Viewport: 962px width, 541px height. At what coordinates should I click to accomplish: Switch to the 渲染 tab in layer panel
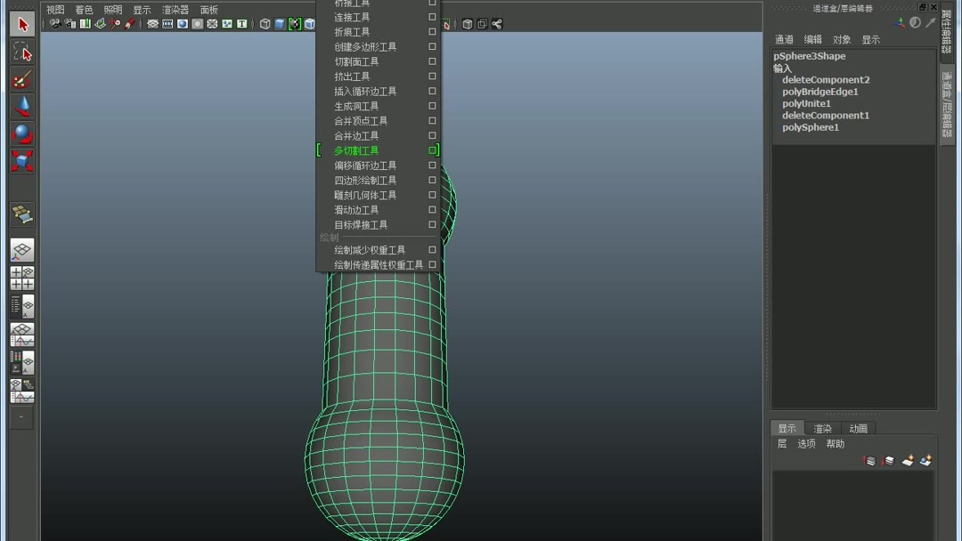pos(821,428)
